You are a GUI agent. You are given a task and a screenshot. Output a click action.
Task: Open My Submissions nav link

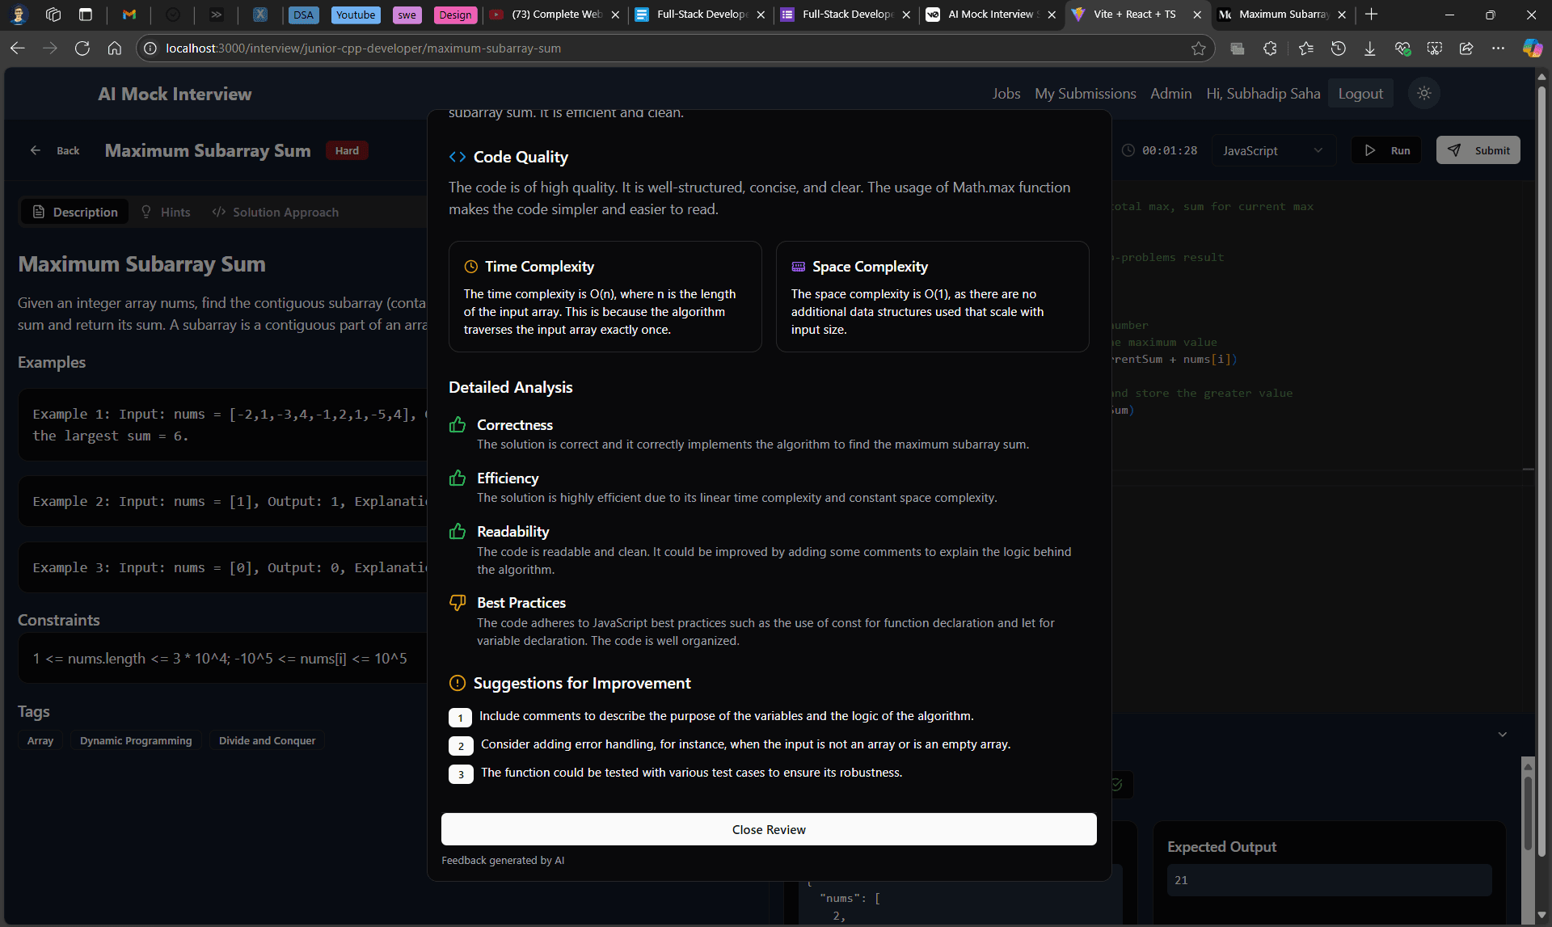(x=1085, y=94)
